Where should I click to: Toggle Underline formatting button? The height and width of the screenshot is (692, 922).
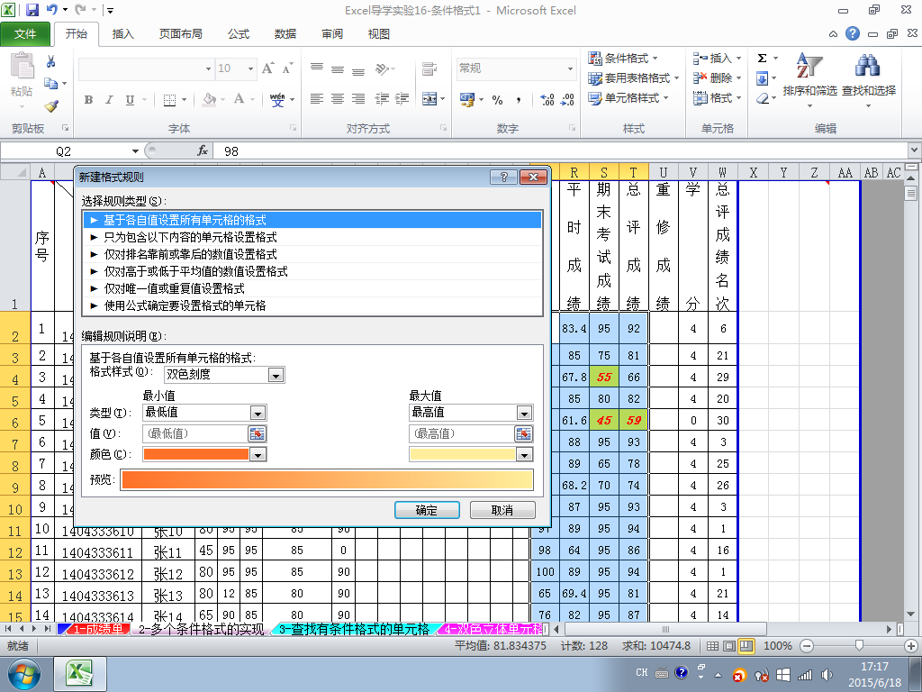pyautogui.click(x=130, y=100)
